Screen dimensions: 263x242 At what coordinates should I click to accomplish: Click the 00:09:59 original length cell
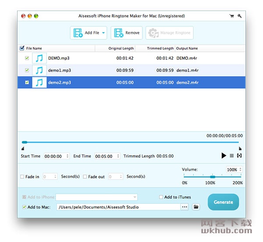coord(125,70)
